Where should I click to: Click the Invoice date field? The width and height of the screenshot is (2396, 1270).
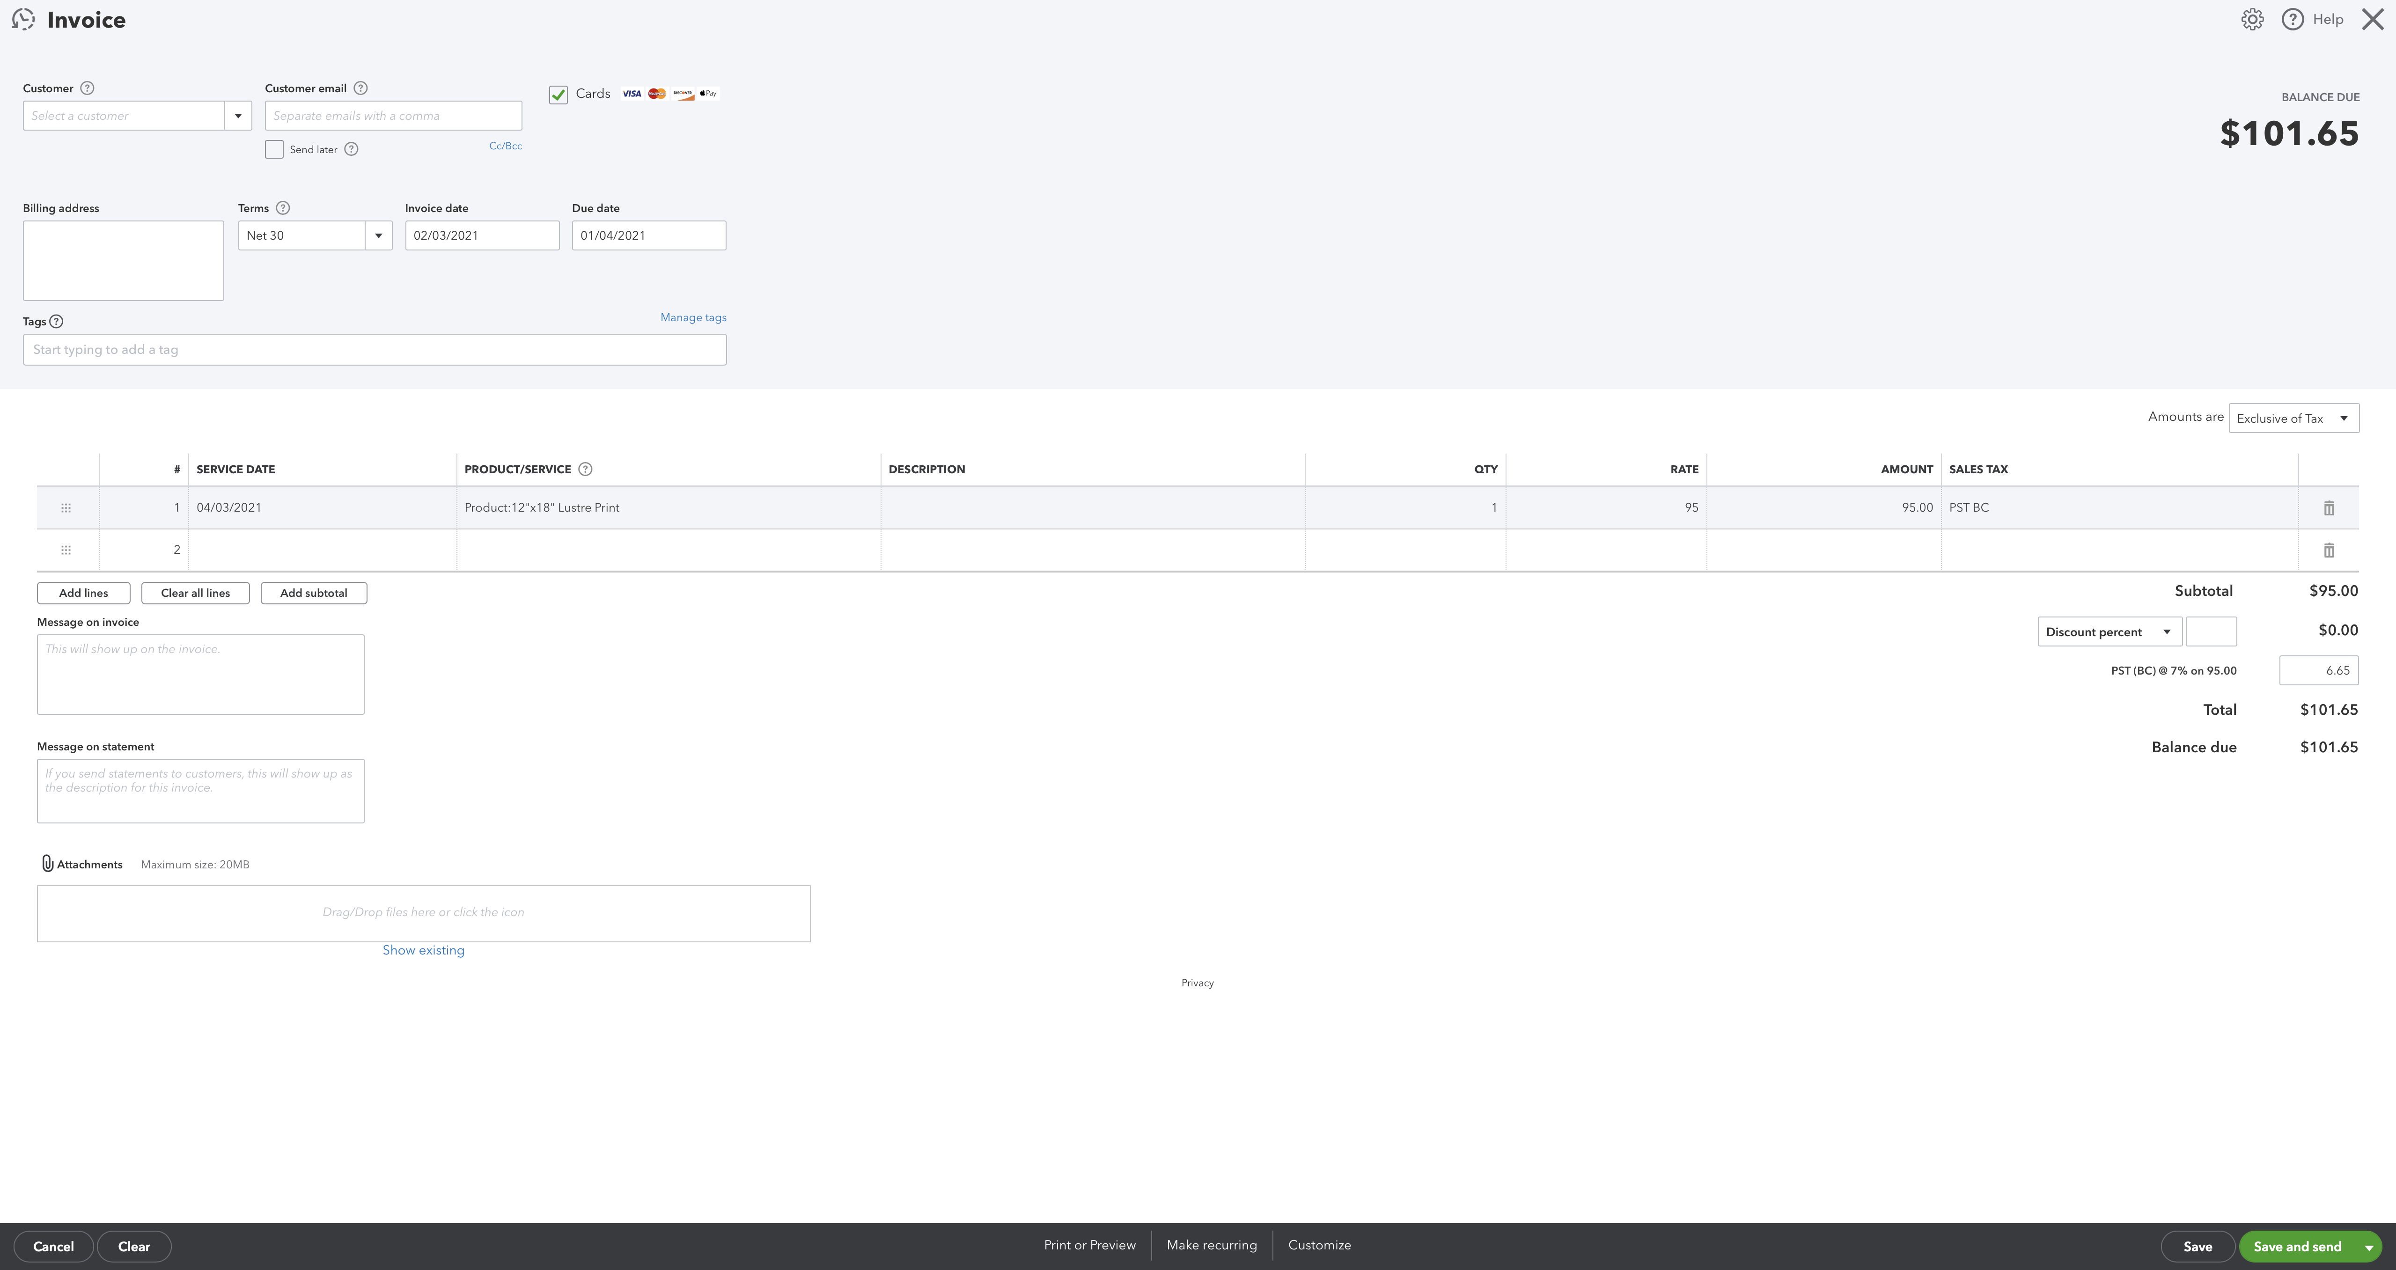click(x=482, y=236)
